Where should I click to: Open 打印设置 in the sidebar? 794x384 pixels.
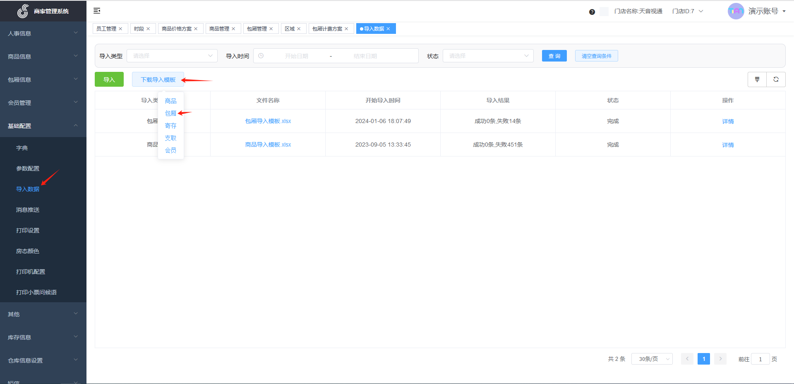point(28,230)
